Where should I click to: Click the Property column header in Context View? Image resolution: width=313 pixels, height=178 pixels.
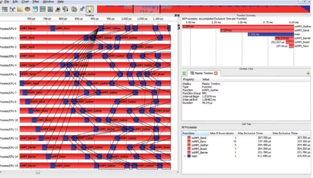click(188, 79)
